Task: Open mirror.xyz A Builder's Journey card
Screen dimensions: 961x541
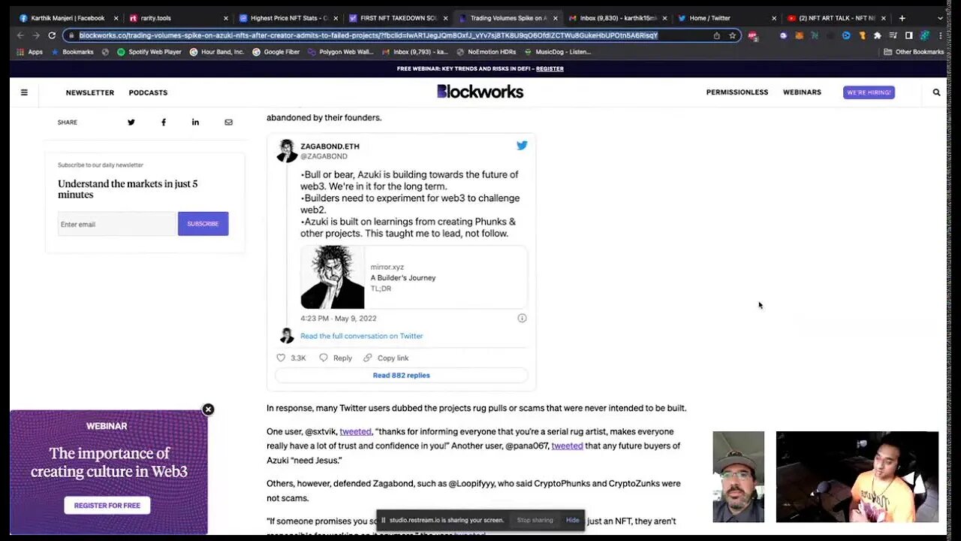Action: tap(414, 277)
